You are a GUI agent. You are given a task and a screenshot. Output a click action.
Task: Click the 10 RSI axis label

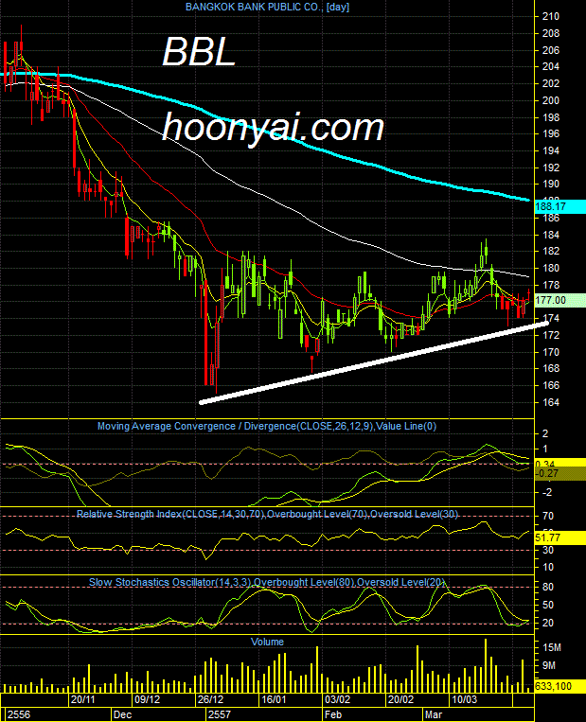tap(548, 568)
